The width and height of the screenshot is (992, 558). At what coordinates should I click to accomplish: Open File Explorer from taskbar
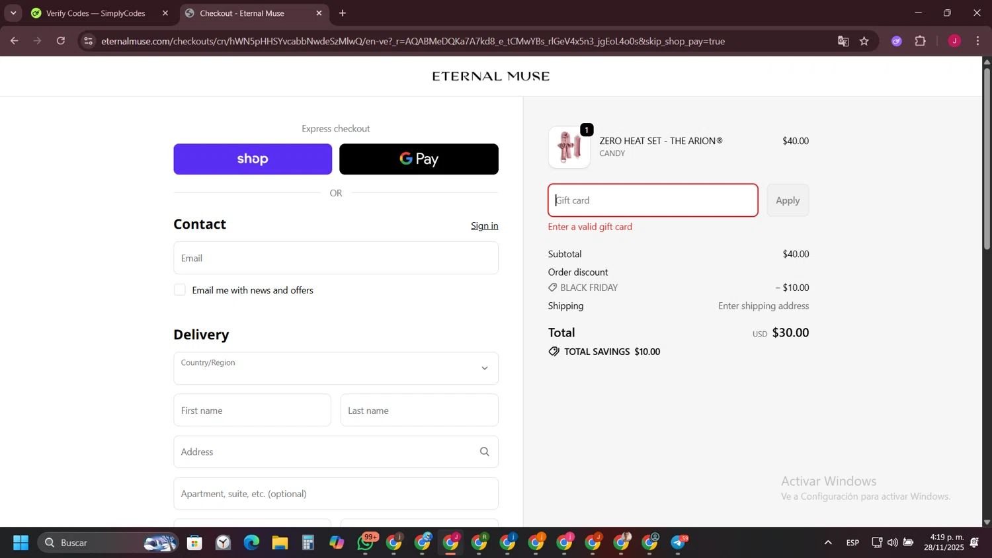pyautogui.click(x=280, y=543)
